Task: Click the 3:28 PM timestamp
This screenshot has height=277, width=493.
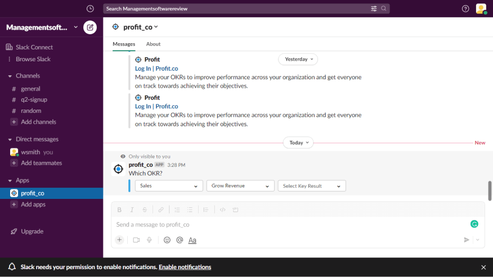Action: click(x=176, y=165)
